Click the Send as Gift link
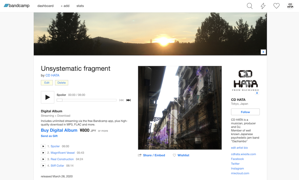299x180 pixels. tap(49, 136)
